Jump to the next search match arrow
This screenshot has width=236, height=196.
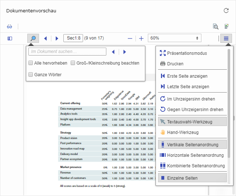tap(125, 52)
